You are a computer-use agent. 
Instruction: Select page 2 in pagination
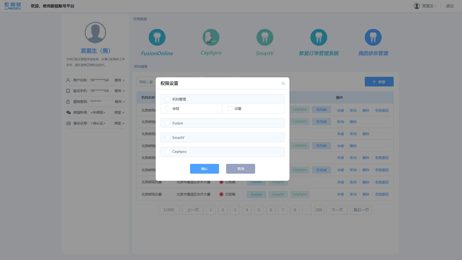pyautogui.click(x=223, y=210)
